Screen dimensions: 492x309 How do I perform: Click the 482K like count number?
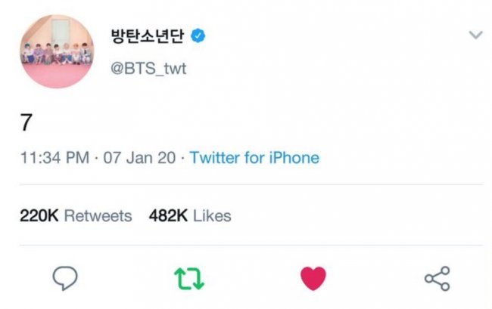click(167, 216)
